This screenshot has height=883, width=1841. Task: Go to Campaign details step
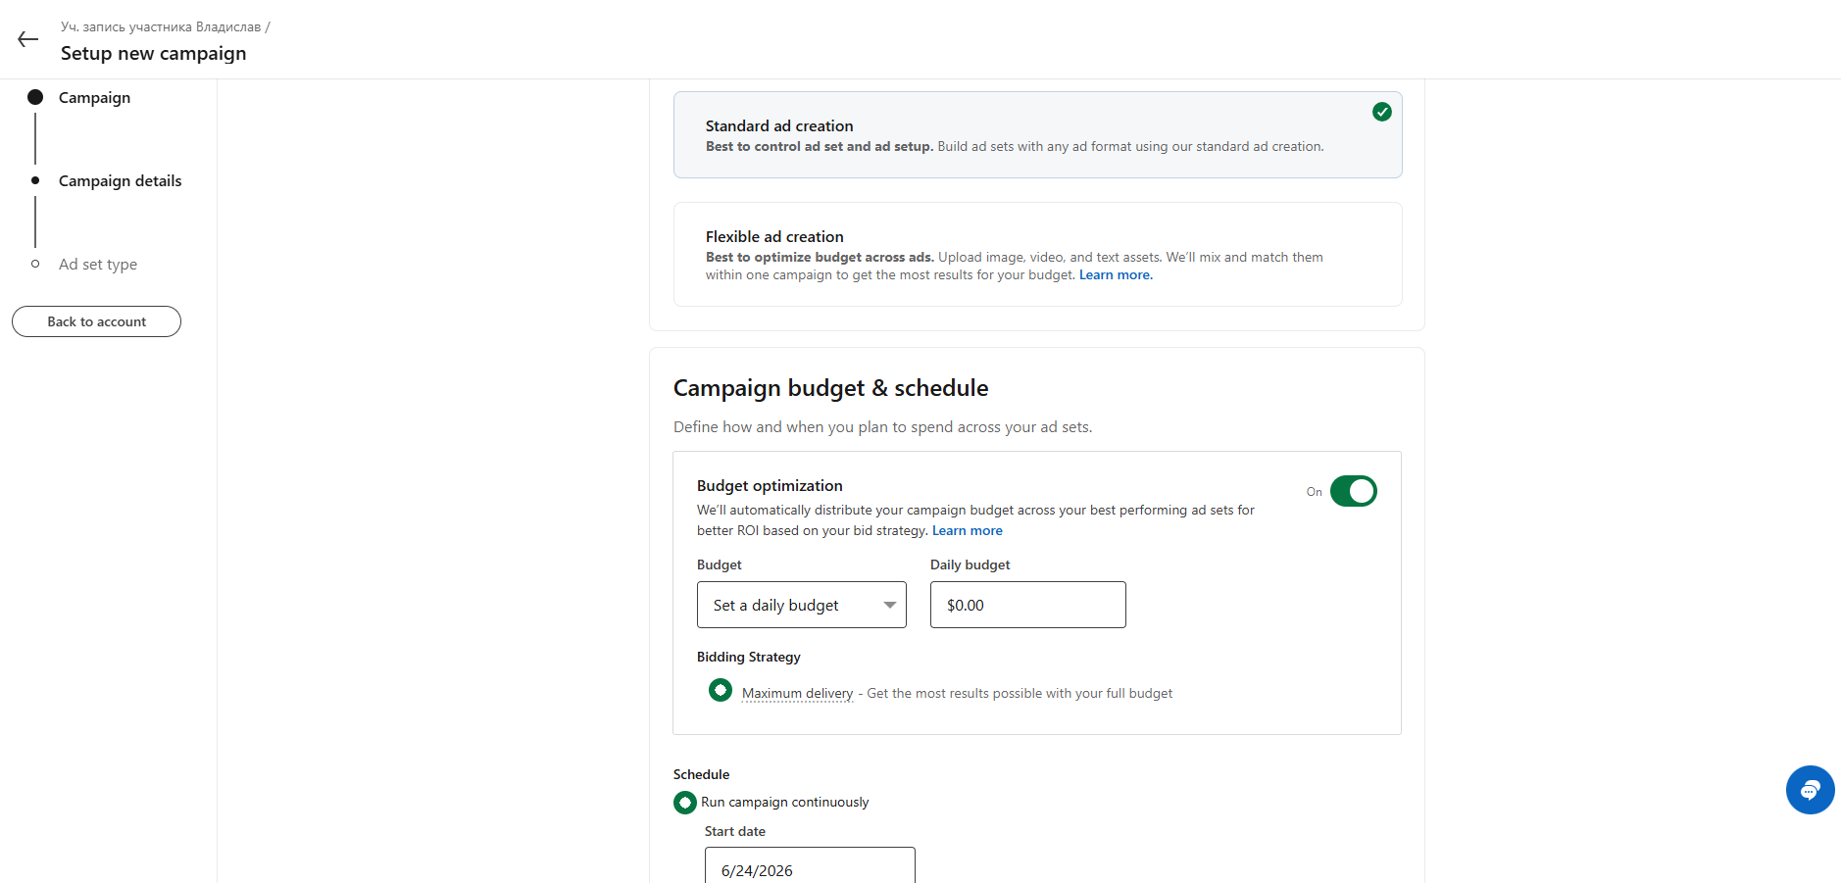[x=120, y=181]
